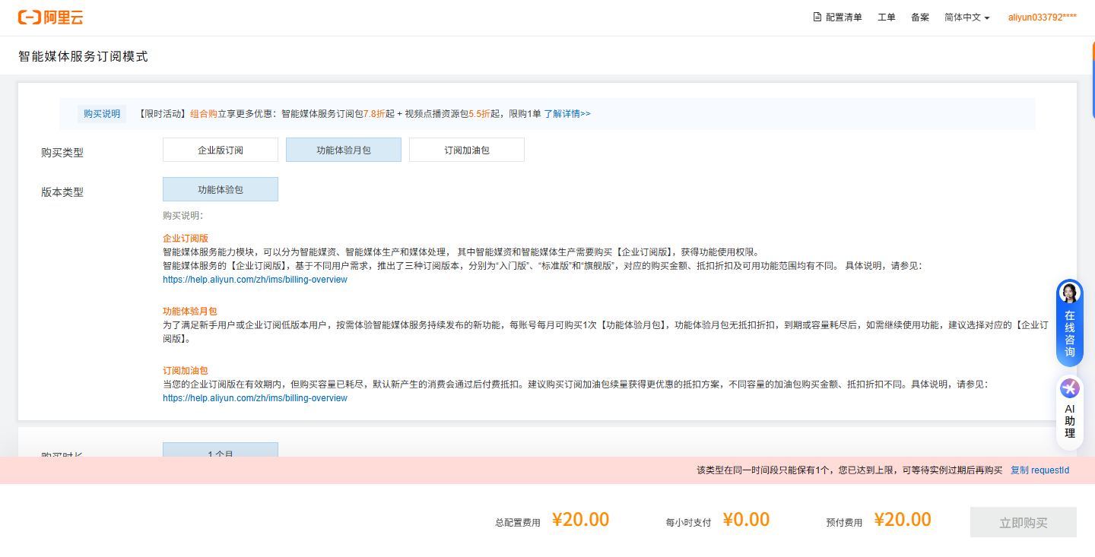This screenshot has width=1095, height=557.
Task: Click the 企业订阅版 orange heading
Action: pyautogui.click(x=186, y=239)
